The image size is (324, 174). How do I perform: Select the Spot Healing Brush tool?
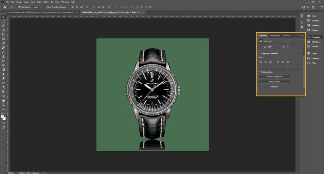(x=3, y=48)
